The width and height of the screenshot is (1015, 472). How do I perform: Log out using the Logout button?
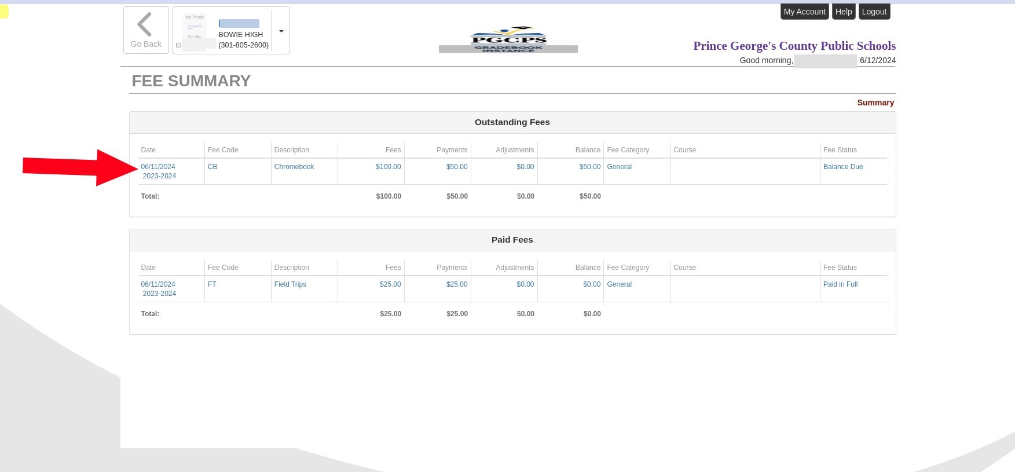[x=874, y=12]
